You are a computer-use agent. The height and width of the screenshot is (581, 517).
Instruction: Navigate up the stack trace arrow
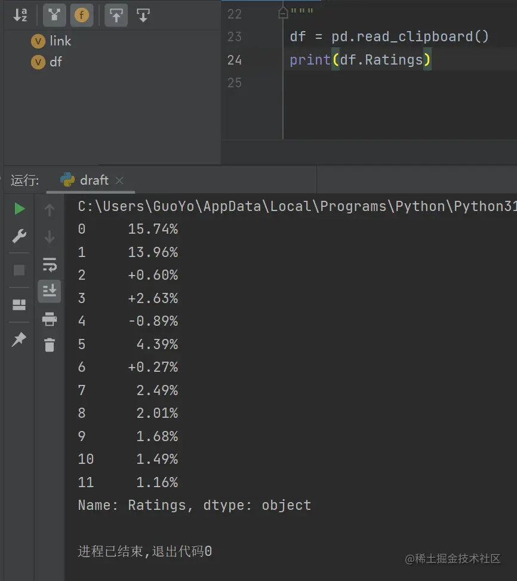[x=50, y=210]
